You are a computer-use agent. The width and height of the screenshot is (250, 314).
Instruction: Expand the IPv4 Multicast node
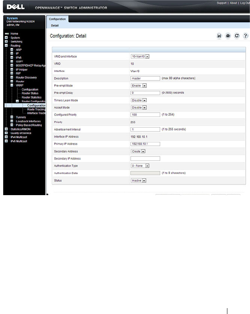coord(6,137)
